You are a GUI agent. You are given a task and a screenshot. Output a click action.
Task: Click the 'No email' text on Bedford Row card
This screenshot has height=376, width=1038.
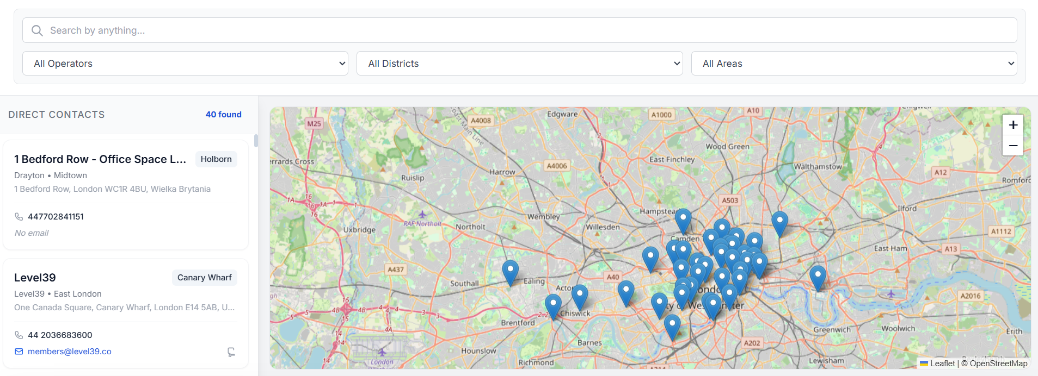(32, 233)
